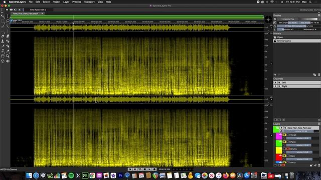Toggle loop in transport bar
Viewport: 321px width, 180px height.
[140, 169]
